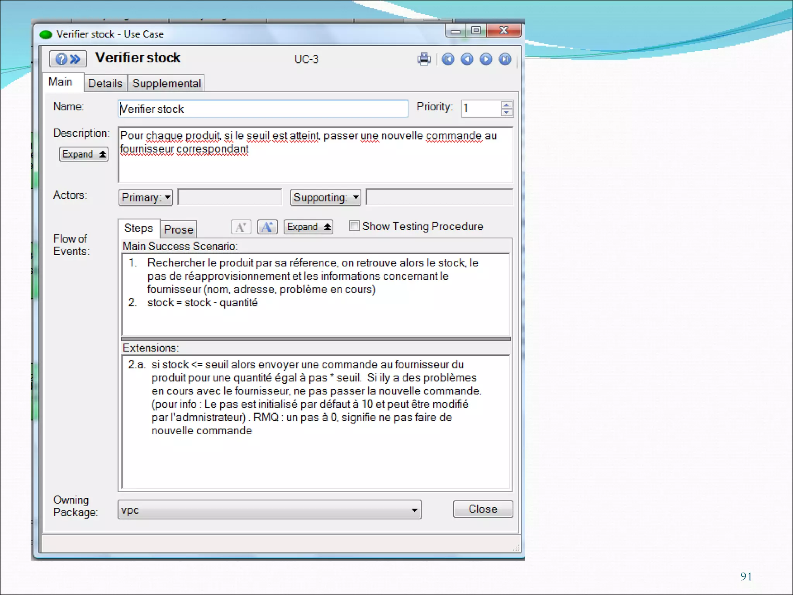
Task: Increase font size in Flow of Events
Action: tap(267, 227)
